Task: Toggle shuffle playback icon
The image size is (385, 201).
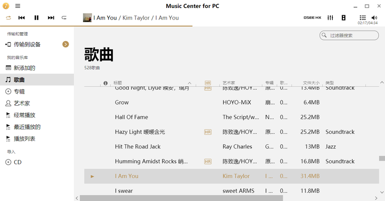Action: tap(8, 18)
